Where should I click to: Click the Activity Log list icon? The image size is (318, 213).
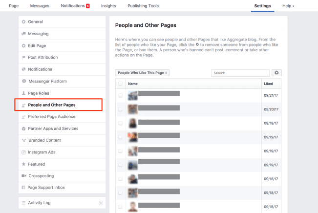[24, 203]
